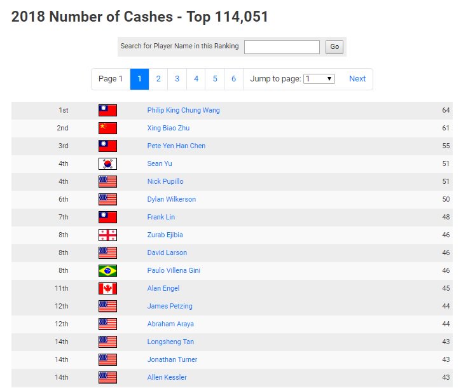Click the '7th' rank cell
Screen dimensions: 461x388
tap(63, 217)
